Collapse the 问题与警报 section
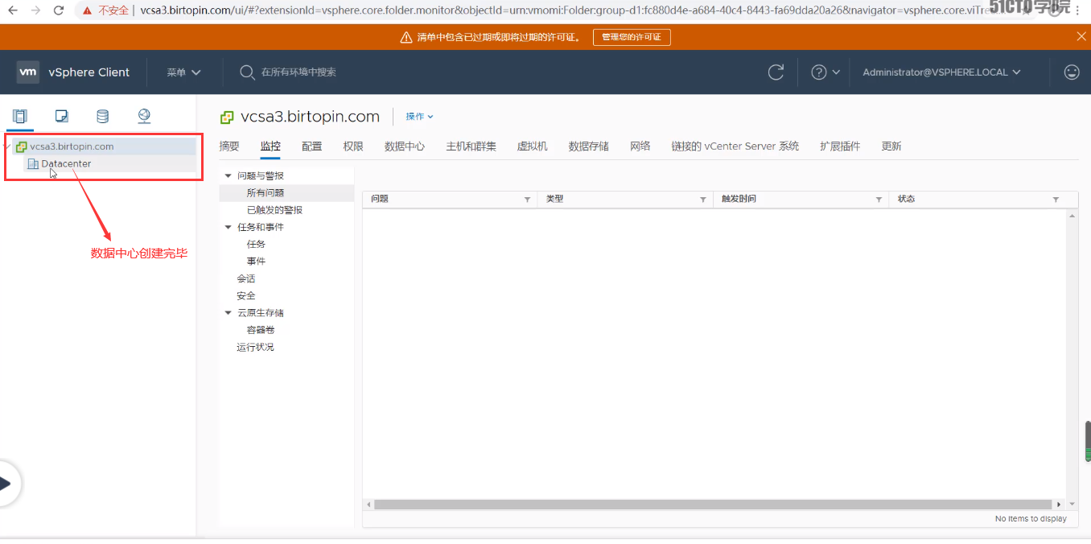The height and width of the screenshot is (544, 1091). pyautogui.click(x=228, y=175)
